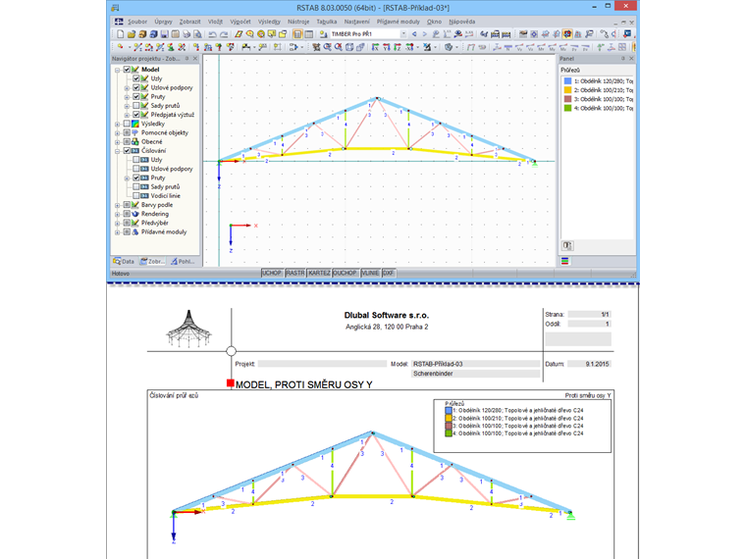Click the color bars icon under Panel
Image resolution: width=746 pixels, height=559 pixels.
(564, 261)
